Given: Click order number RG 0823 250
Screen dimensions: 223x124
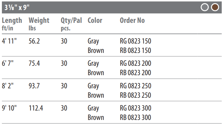Looking at the screenshot, I should click(x=135, y=86).
